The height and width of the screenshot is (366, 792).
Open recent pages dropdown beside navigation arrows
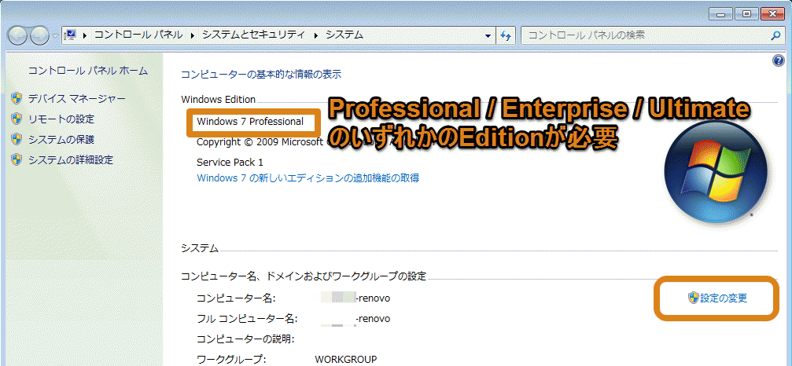tap(55, 36)
